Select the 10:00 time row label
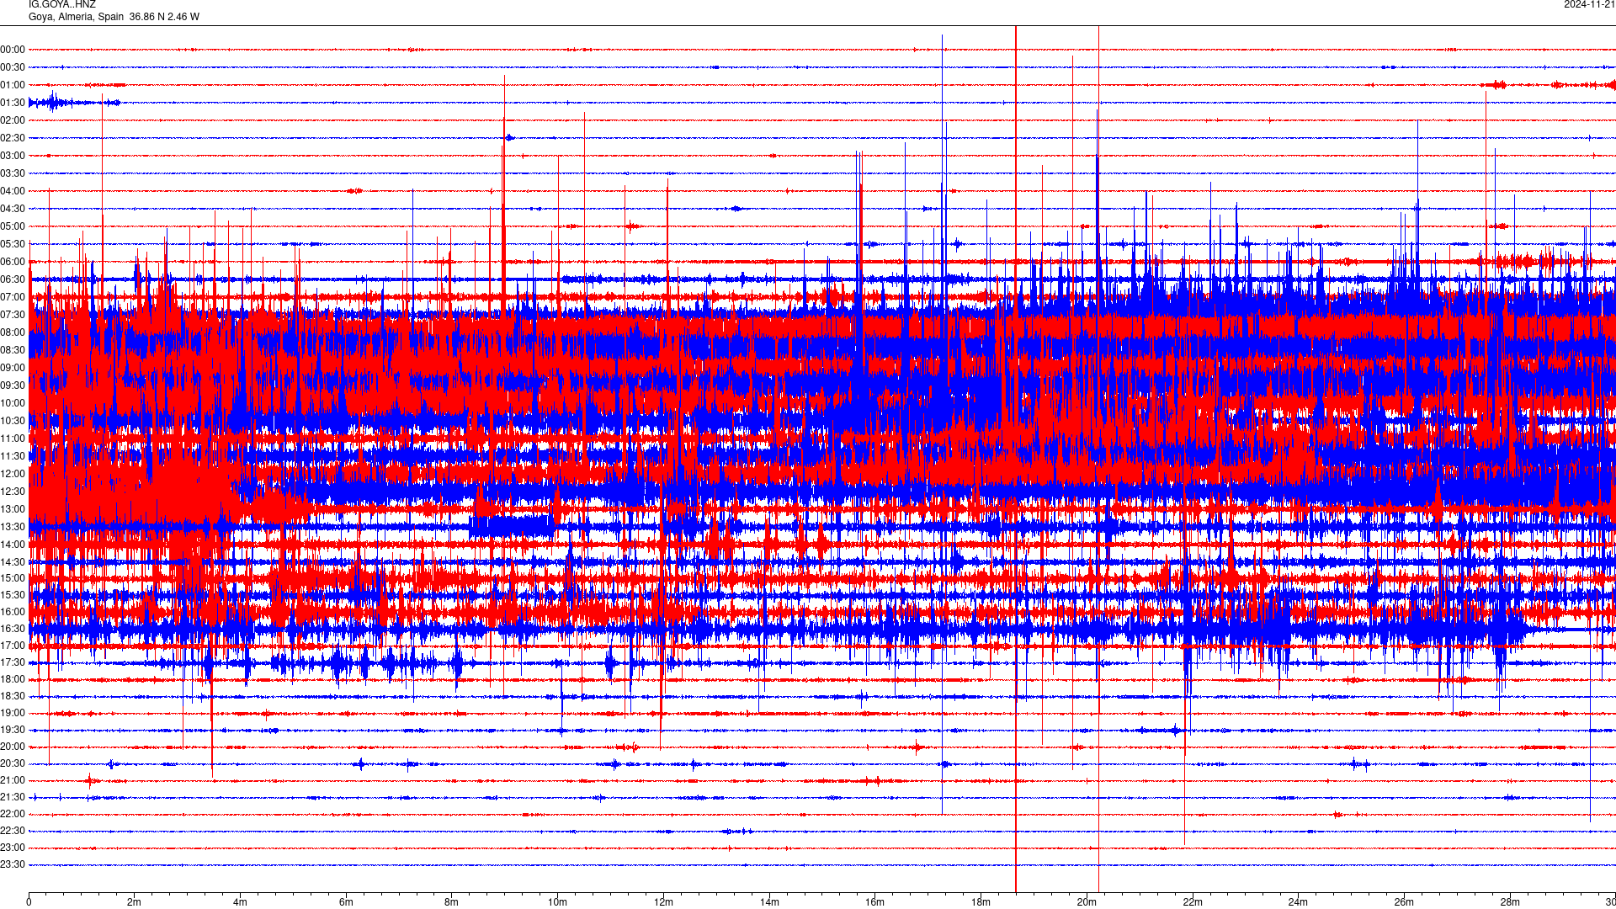The width and height of the screenshot is (1616, 909). (13, 403)
